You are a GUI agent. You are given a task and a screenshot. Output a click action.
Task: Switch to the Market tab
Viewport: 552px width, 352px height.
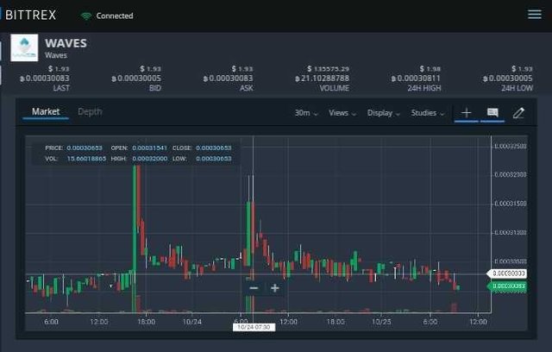[46, 112]
